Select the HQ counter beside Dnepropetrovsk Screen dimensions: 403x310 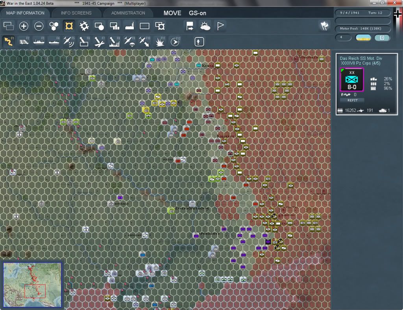tap(172, 211)
